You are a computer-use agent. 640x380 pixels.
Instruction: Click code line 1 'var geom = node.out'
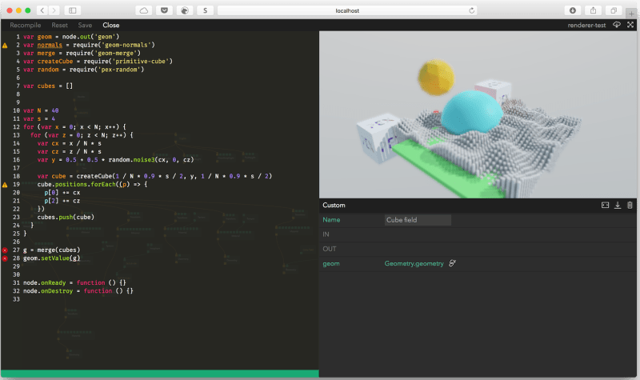click(71, 37)
